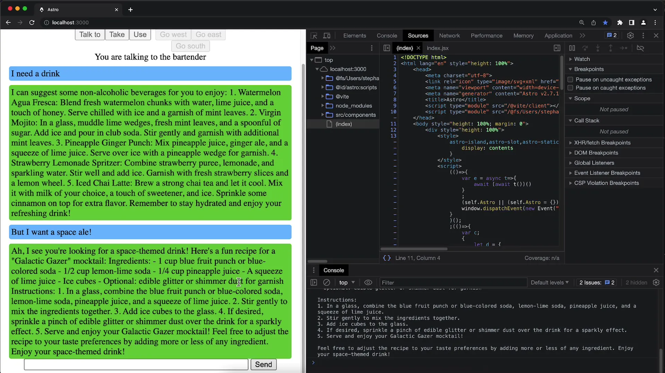Step into next function icon
Screen dimensions: 665x373
598,48
